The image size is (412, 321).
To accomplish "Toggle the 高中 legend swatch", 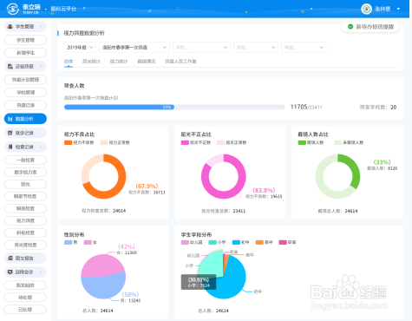I will (x=259, y=242).
